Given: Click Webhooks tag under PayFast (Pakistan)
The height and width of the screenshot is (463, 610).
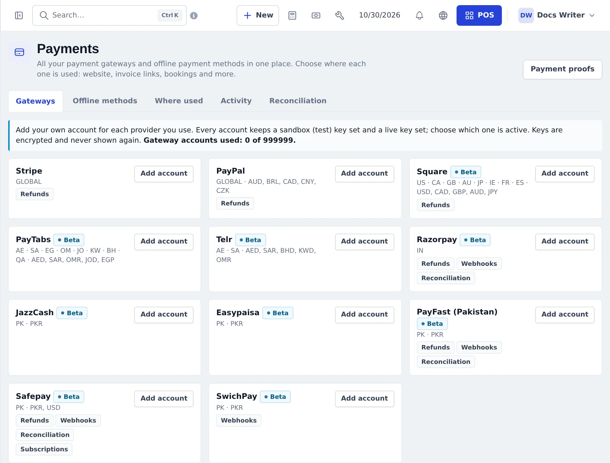Looking at the screenshot, I should coord(479,347).
